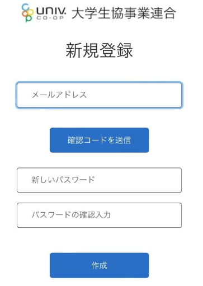This screenshot has height=286, width=203.
Task: Click the 確認コードを送信 button
Action: [x=99, y=140]
